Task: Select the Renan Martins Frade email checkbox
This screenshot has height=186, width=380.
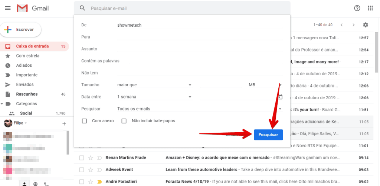Action: click(82, 158)
